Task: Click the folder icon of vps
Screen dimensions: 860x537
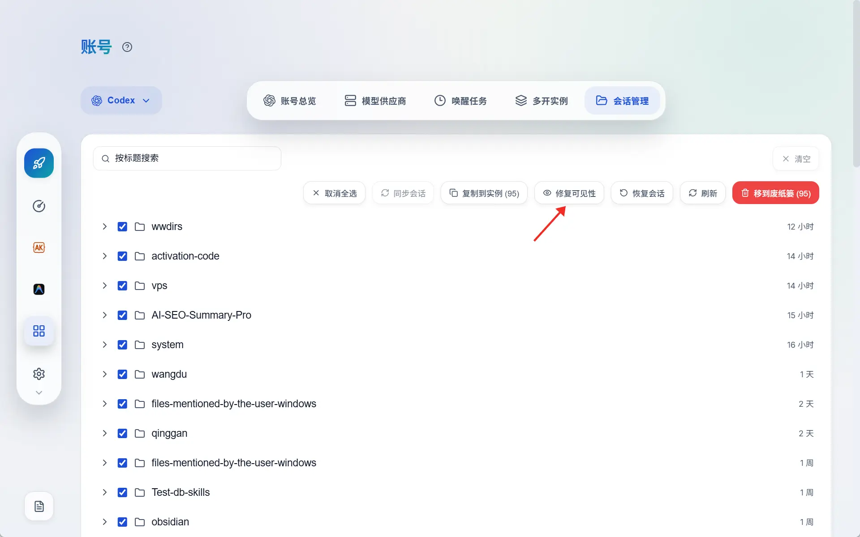Action: [x=140, y=286]
